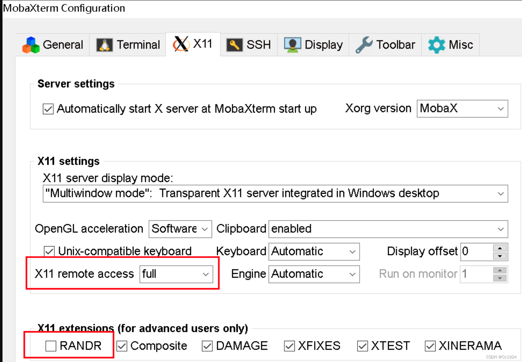Uncheck the XFIXES extension

(289, 346)
